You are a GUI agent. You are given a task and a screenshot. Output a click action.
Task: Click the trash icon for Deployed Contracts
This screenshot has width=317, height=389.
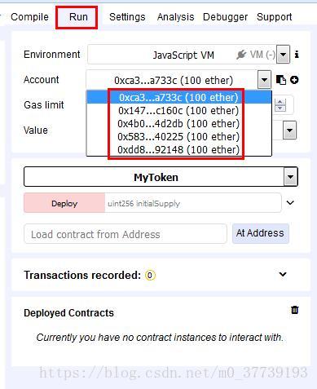pos(295,310)
